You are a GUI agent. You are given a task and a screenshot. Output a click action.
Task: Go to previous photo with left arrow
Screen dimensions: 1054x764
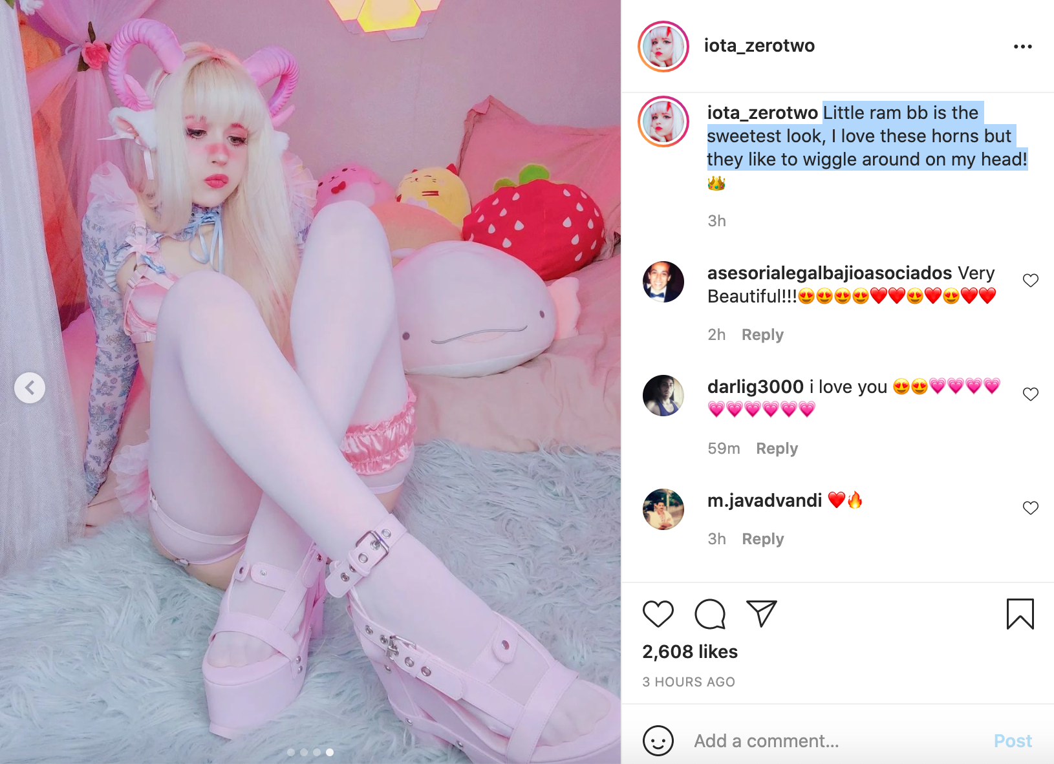tap(30, 388)
